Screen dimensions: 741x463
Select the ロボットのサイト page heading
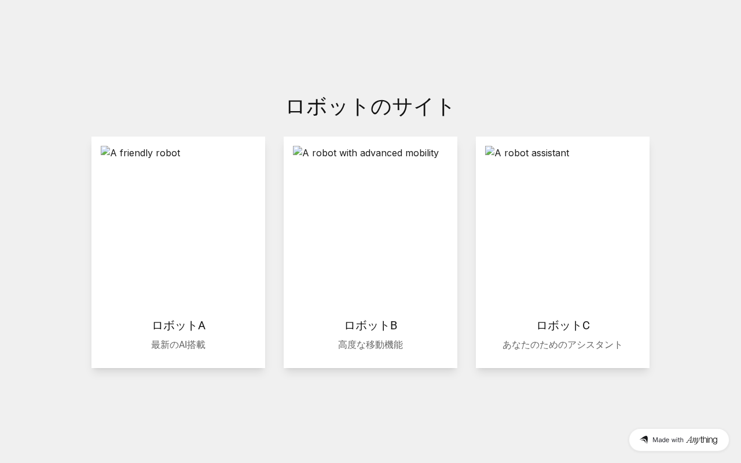click(x=370, y=106)
